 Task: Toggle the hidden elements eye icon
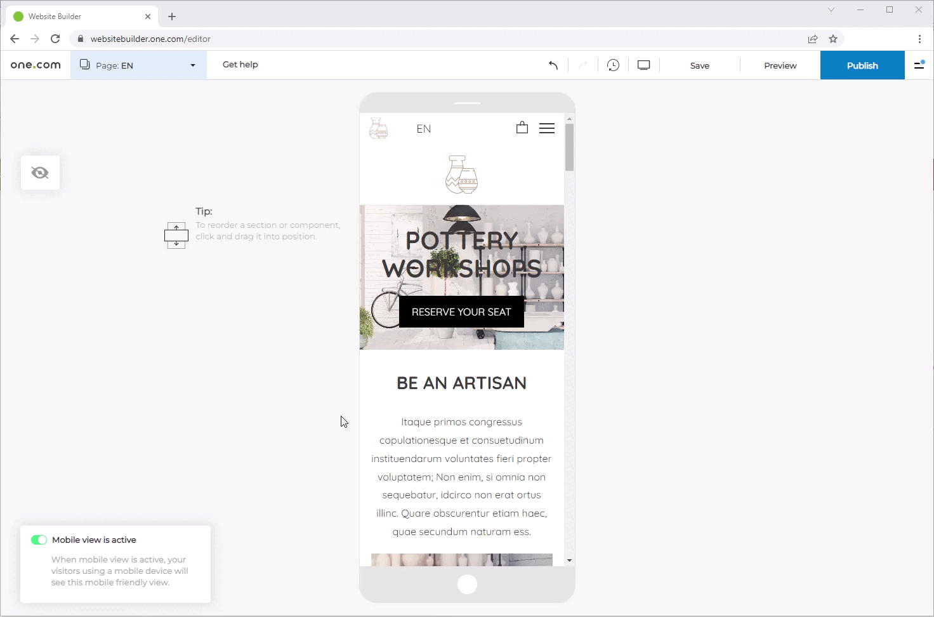point(40,173)
